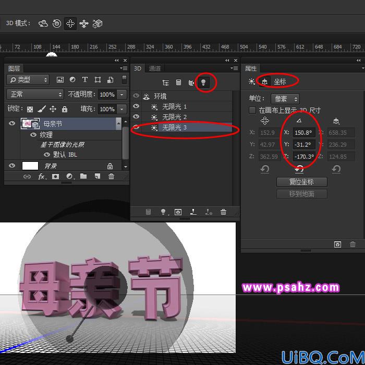Image resolution: width=365 pixels, height=365 pixels.
Task: Add a layer mask
Action: (x=55, y=176)
